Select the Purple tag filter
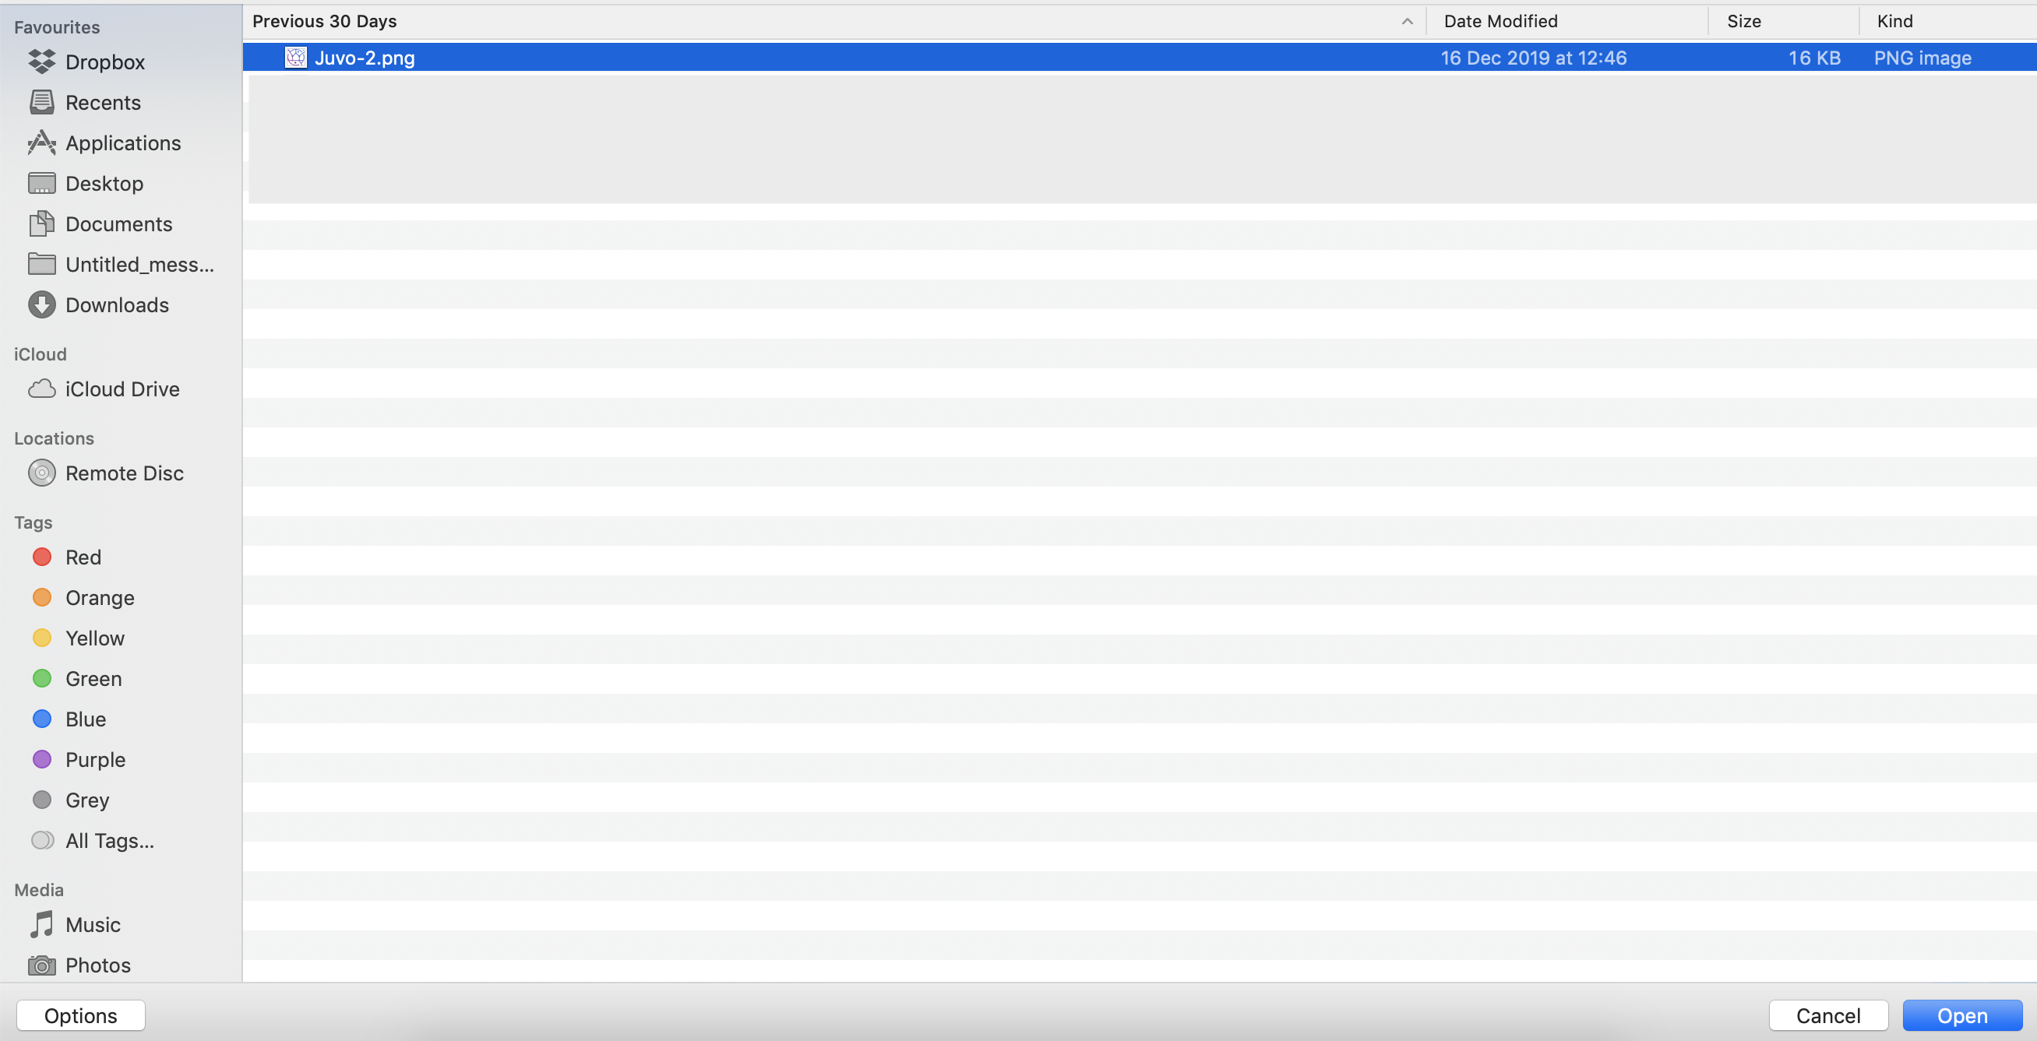2037x1041 pixels. click(96, 759)
